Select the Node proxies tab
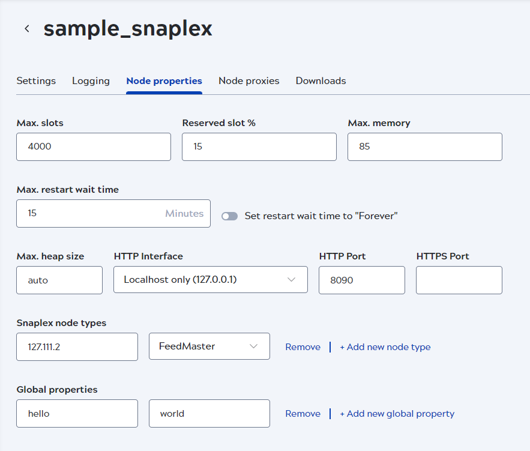Image resolution: width=530 pixels, height=451 pixels. (x=248, y=80)
